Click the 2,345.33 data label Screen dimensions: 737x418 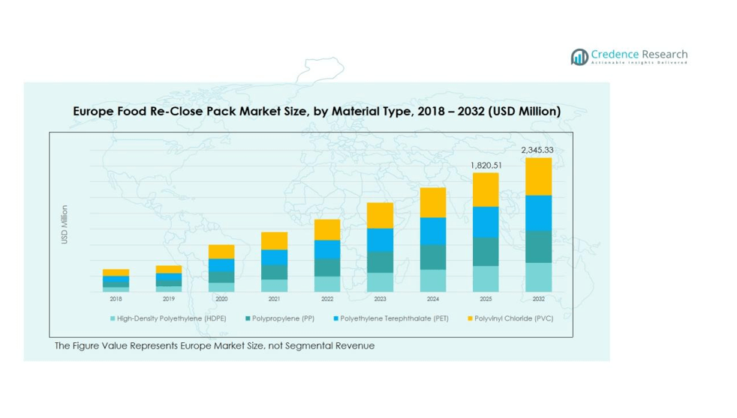[x=537, y=151]
